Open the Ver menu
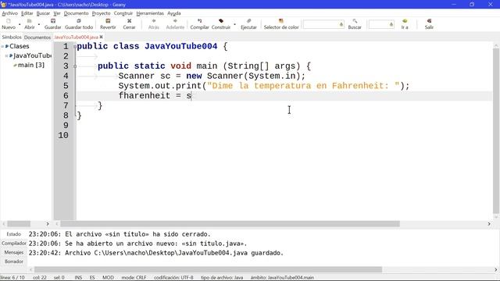500x281 pixels. [57, 13]
